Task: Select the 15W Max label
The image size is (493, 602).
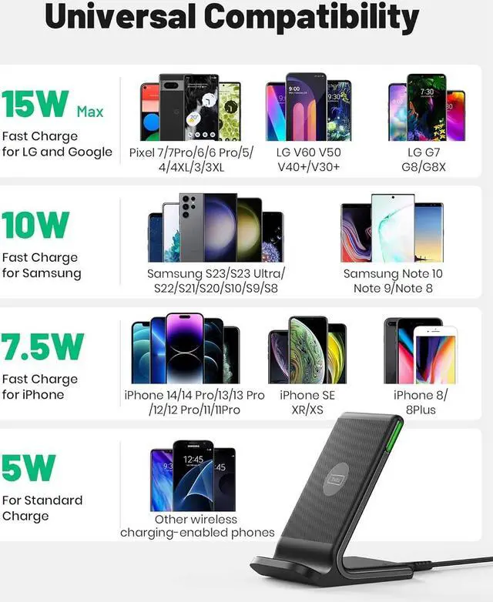Action: [x=52, y=104]
